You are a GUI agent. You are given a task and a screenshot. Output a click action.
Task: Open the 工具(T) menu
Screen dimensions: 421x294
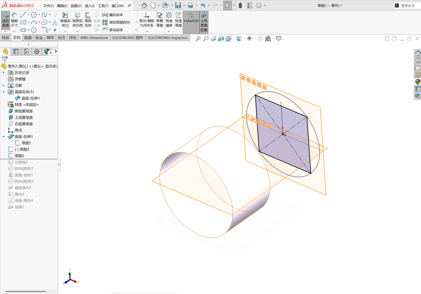(103, 6)
